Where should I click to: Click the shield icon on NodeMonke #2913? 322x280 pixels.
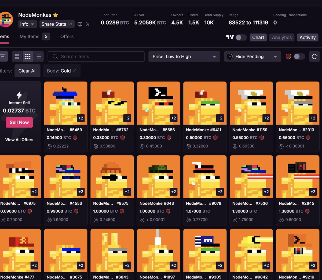pyautogui.click(x=308, y=138)
